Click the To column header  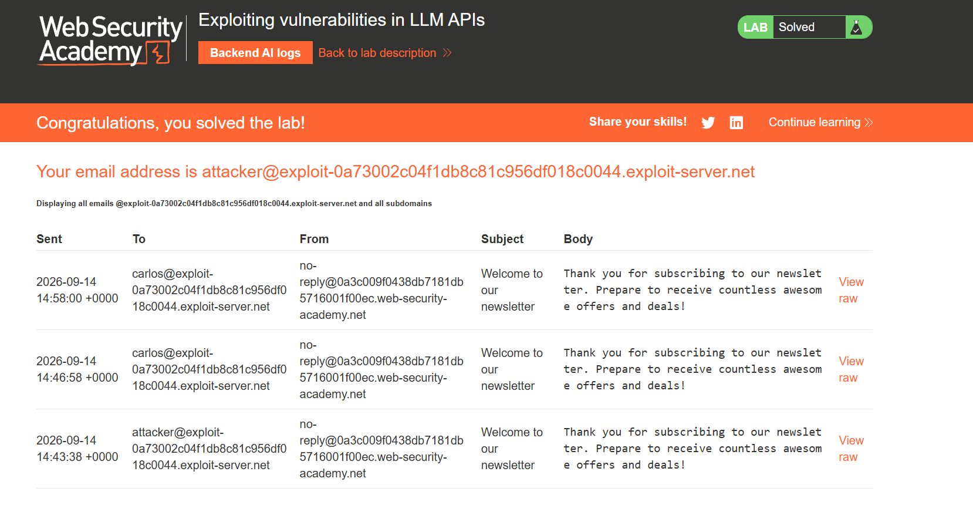click(139, 239)
